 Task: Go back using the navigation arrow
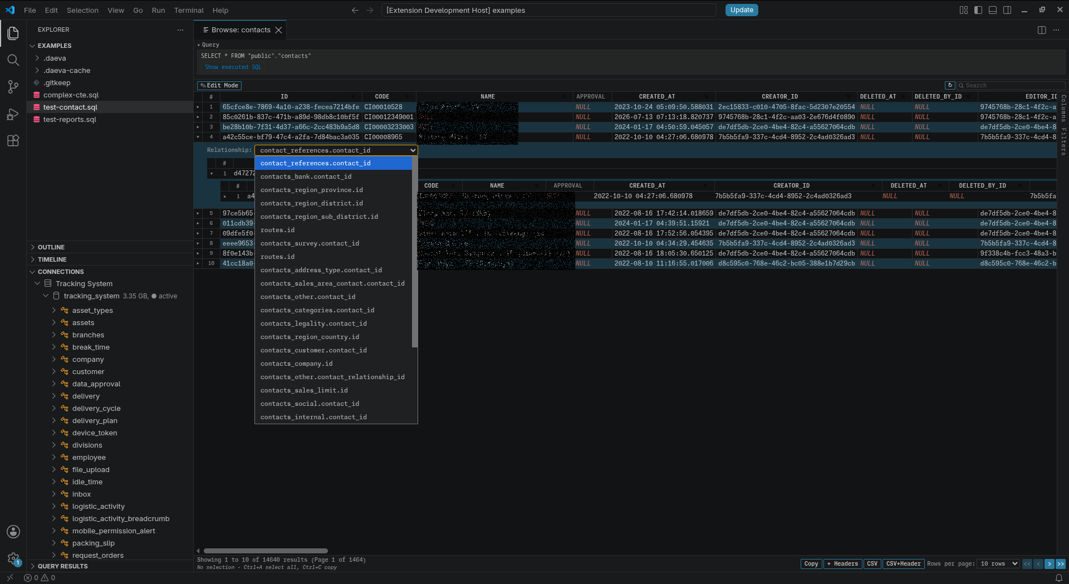[x=355, y=10]
